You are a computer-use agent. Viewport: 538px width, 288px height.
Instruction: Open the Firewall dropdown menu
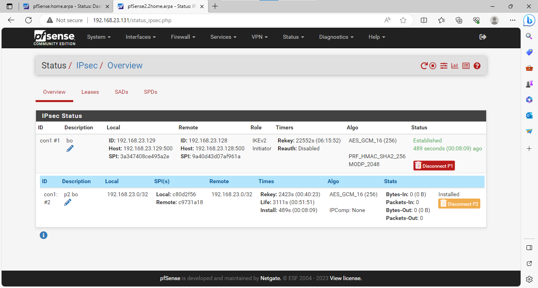[183, 37]
